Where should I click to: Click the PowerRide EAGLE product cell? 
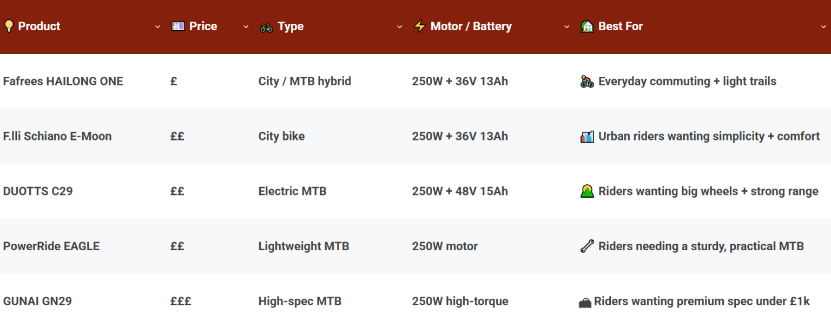(x=51, y=246)
